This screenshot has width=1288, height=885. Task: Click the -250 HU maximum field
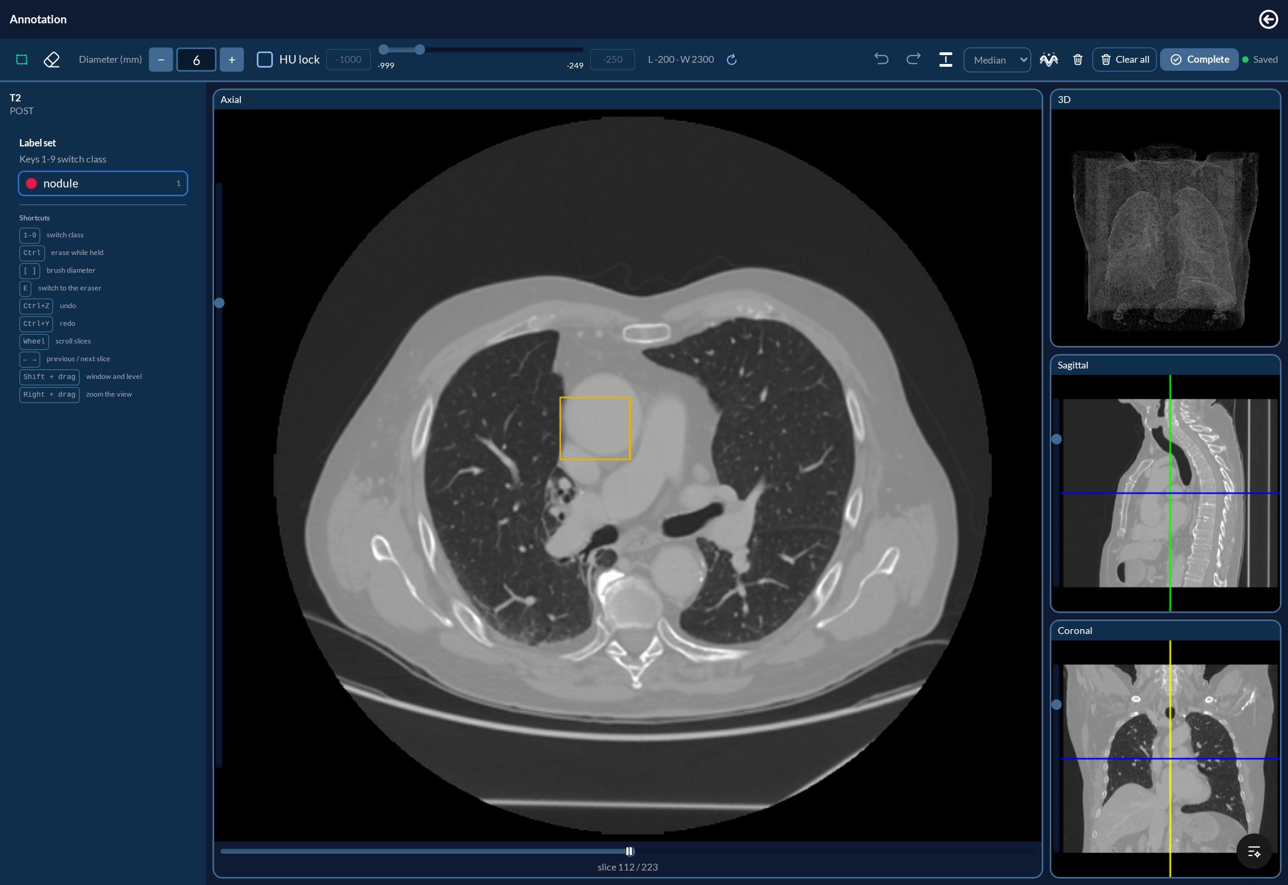click(x=612, y=59)
